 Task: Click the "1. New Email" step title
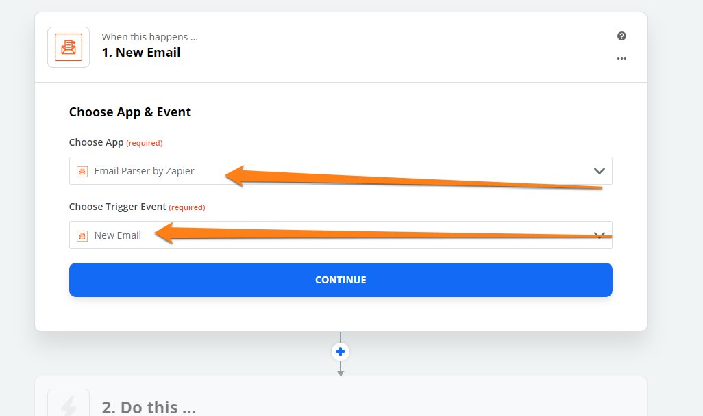point(141,53)
